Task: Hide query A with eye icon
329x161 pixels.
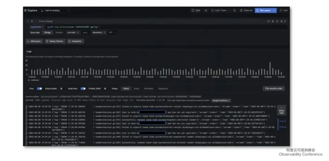Action: point(277,21)
